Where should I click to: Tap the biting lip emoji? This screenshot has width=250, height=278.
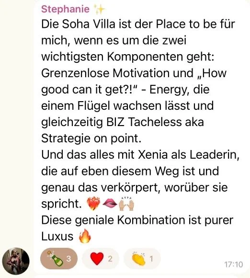[x=110, y=203]
